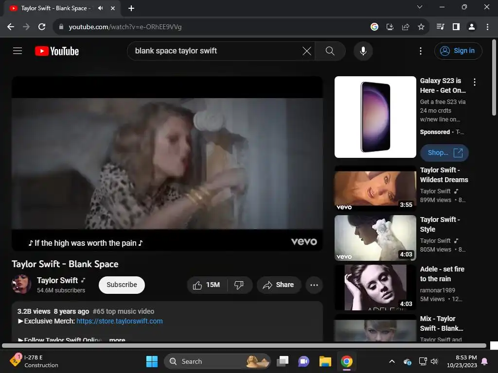Go to the YouTube home logo
Viewport: 498px width, 373px height.
pos(57,51)
